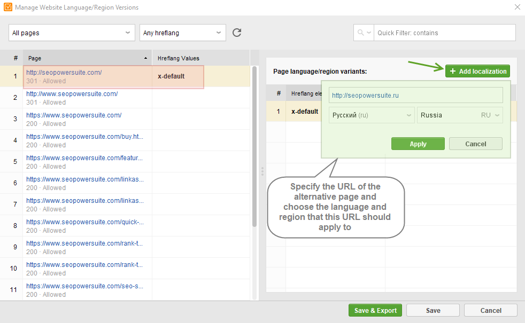Click the page list vertical scrollbar

pyautogui.click(x=254, y=147)
